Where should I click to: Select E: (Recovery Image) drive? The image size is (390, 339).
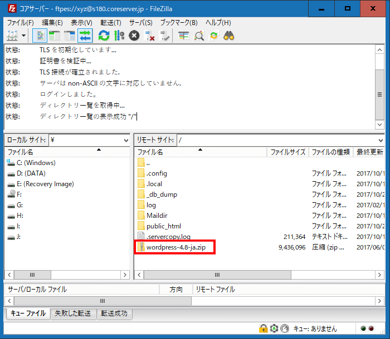pyautogui.click(x=41, y=184)
